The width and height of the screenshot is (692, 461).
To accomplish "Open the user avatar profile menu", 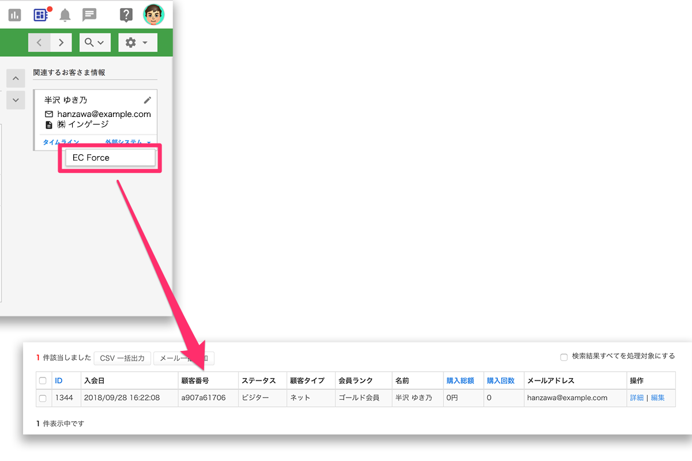I will click(153, 14).
